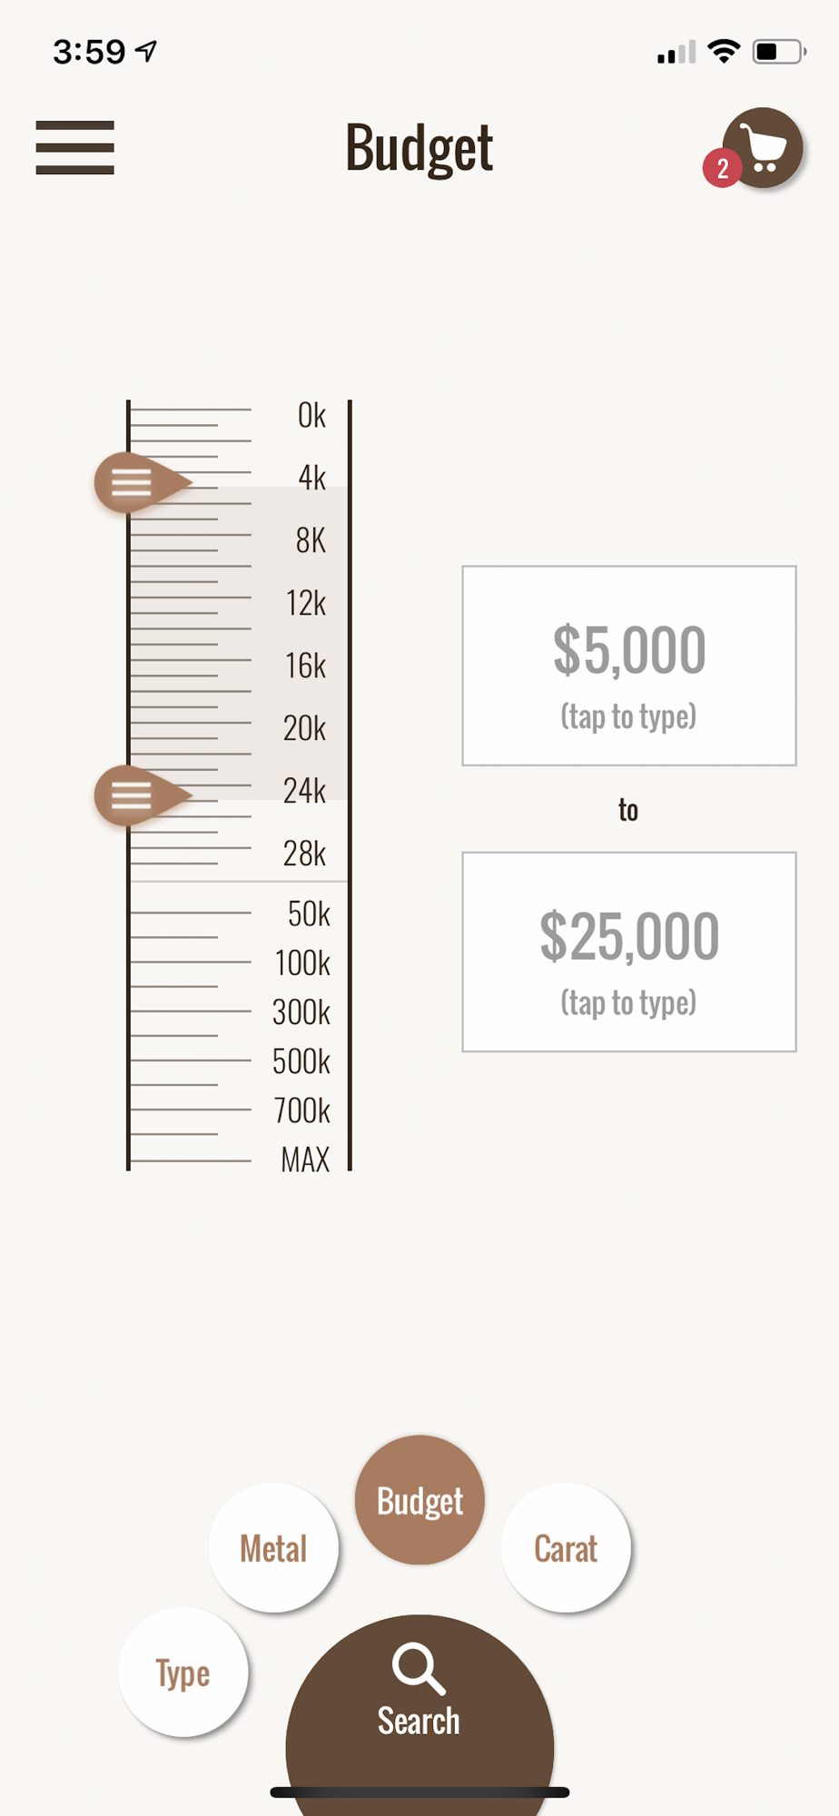The width and height of the screenshot is (839, 1816).
Task: Switch to the Type filter
Action: (x=183, y=1673)
